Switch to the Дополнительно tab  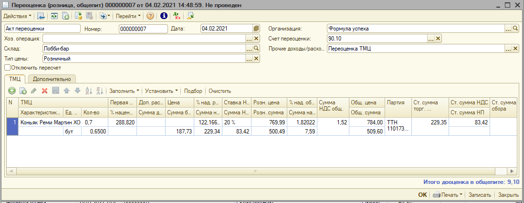(x=52, y=79)
